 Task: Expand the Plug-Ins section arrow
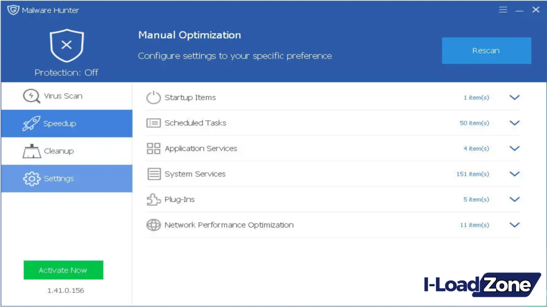[x=514, y=199]
